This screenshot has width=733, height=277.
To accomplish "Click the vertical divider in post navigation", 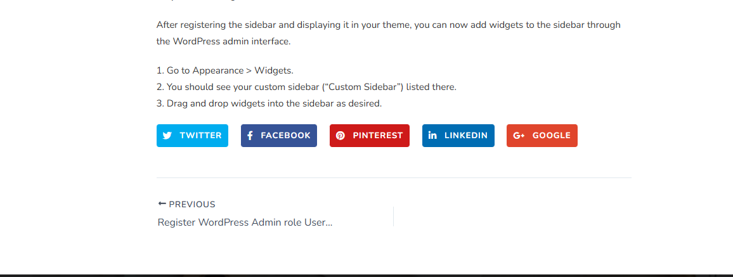I will [393, 216].
